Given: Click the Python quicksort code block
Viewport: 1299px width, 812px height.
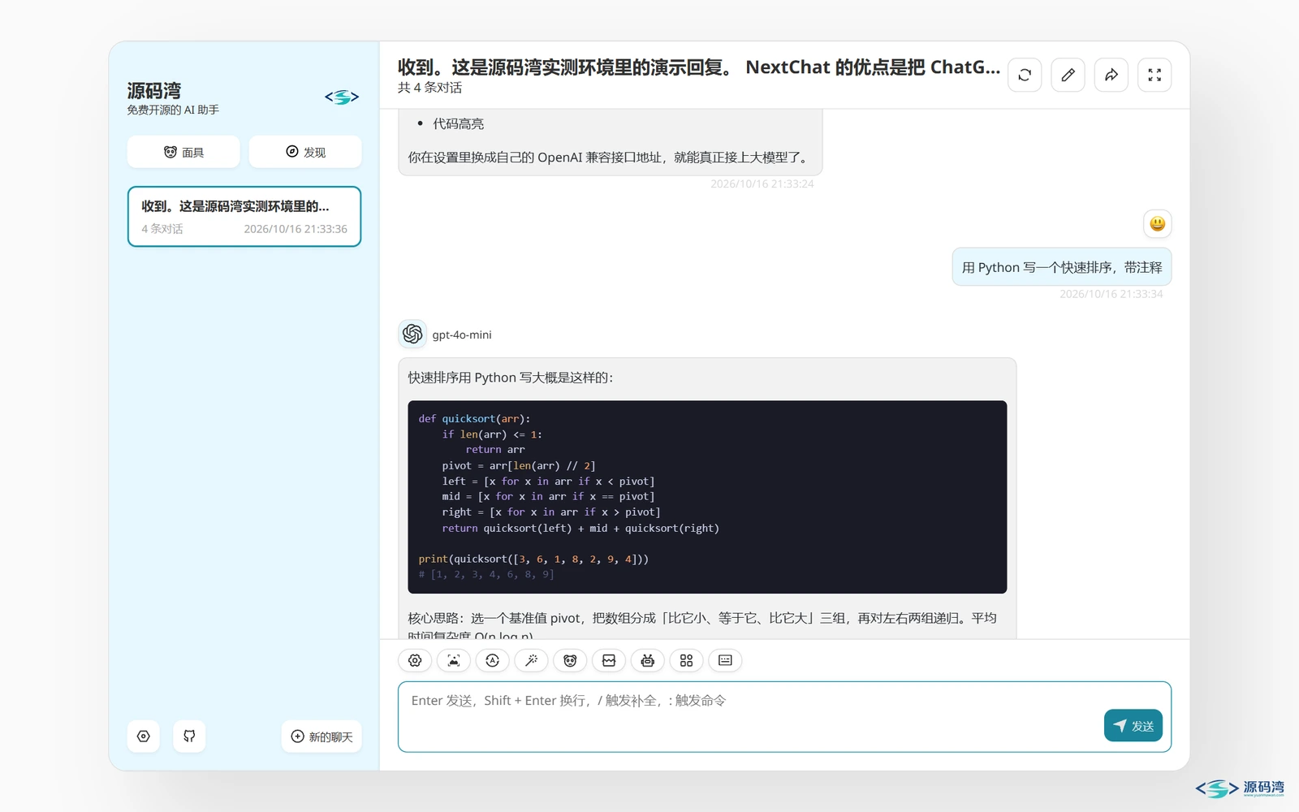Looking at the screenshot, I should (707, 497).
